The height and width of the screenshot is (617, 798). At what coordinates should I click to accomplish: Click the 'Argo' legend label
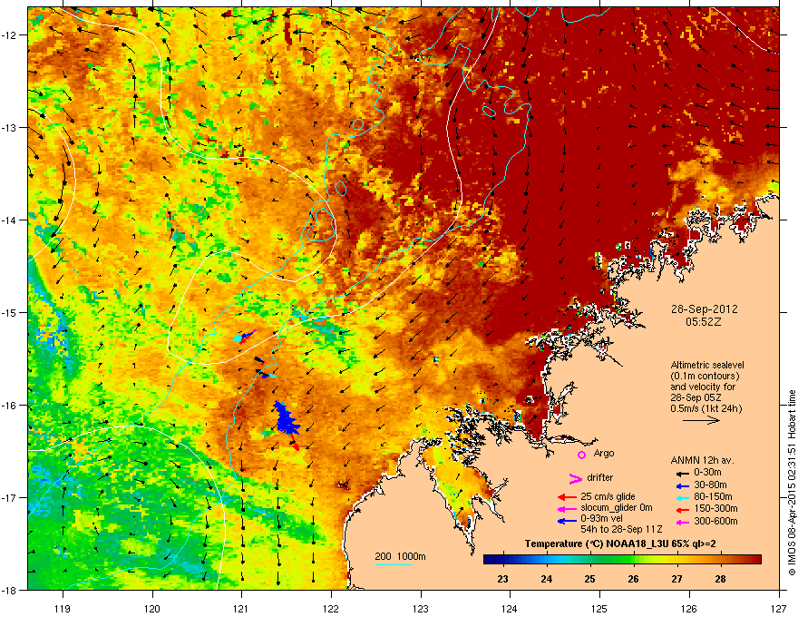tap(604, 453)
